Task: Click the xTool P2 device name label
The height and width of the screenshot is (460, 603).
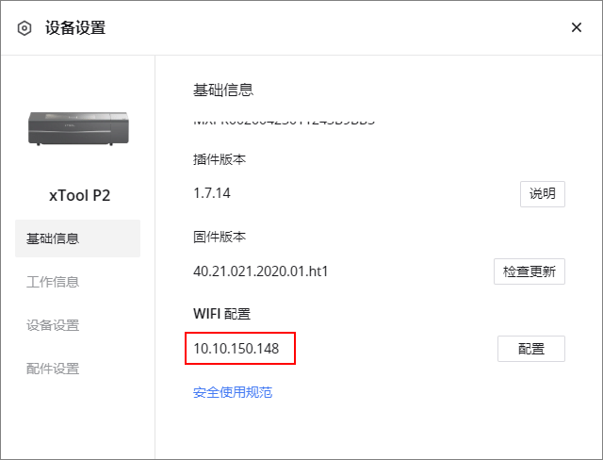Action: [x=79, y=195]
